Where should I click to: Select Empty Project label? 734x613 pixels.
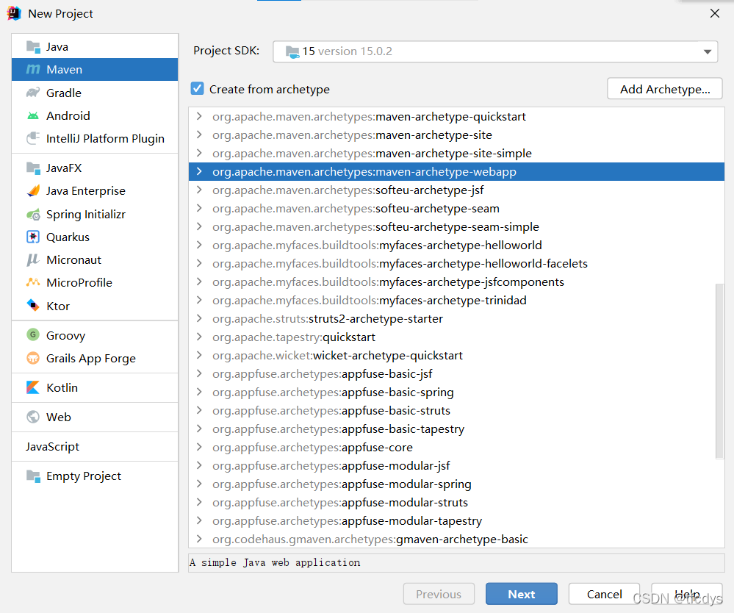tap(83, 476)
